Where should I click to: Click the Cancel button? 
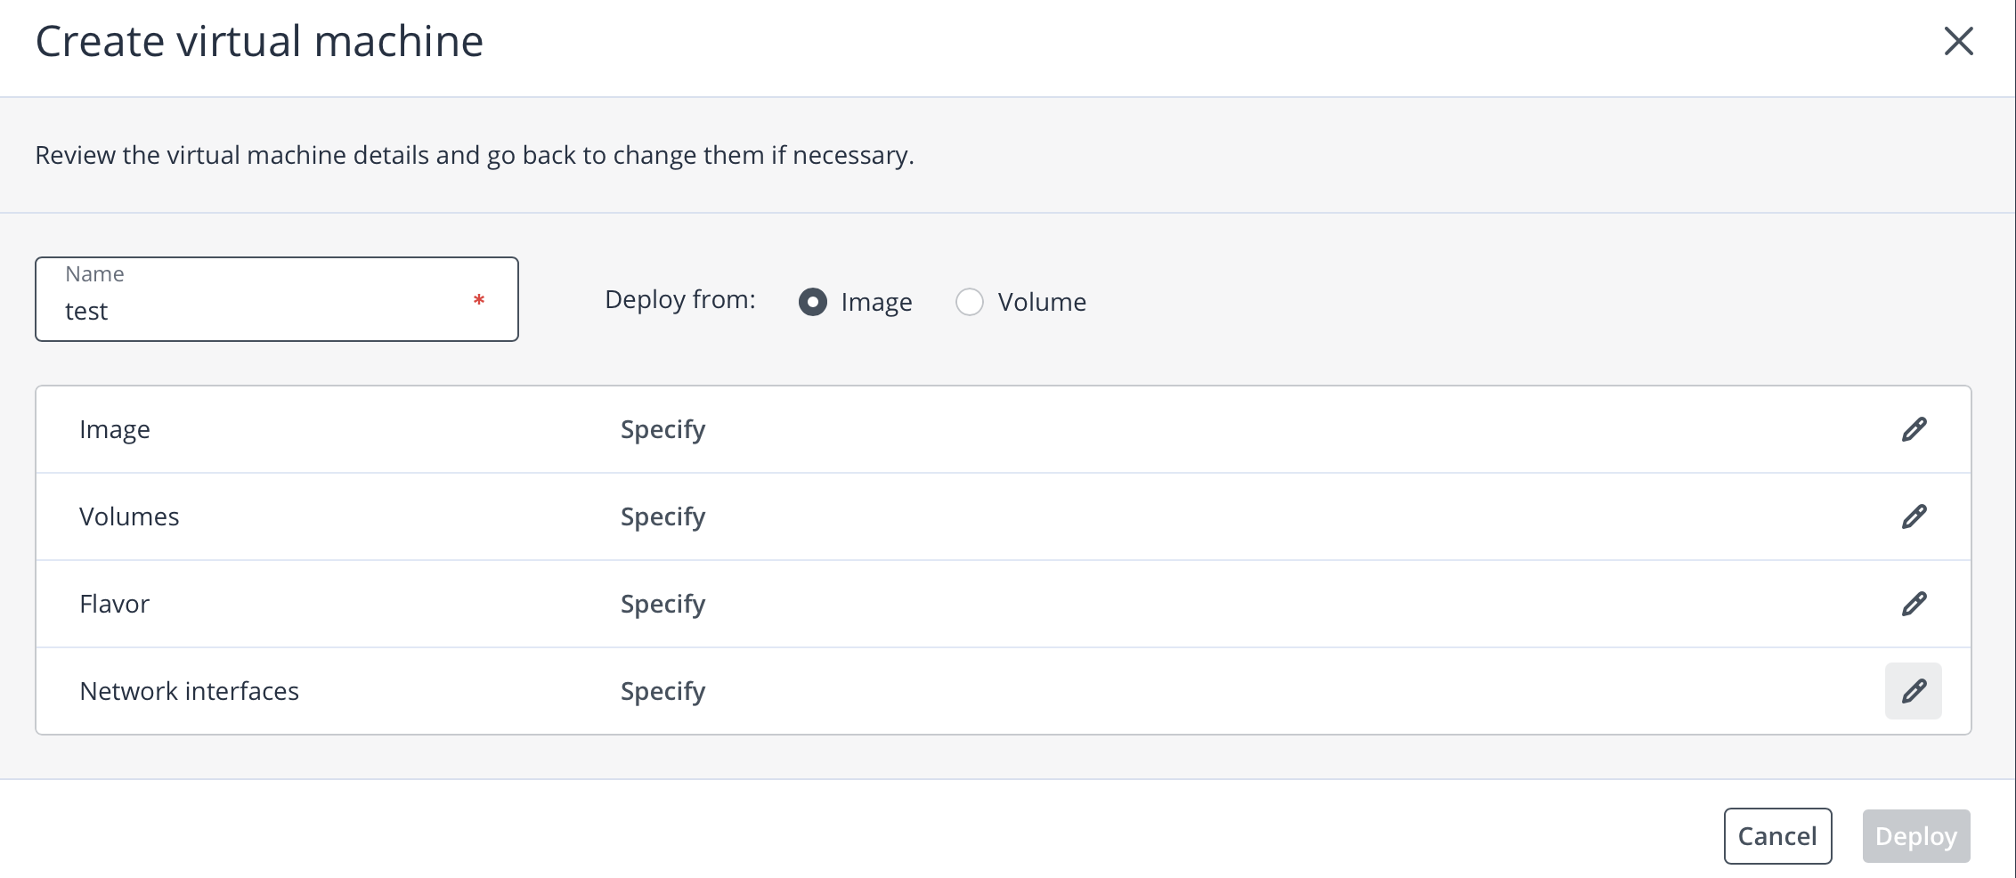point(1777,836)
